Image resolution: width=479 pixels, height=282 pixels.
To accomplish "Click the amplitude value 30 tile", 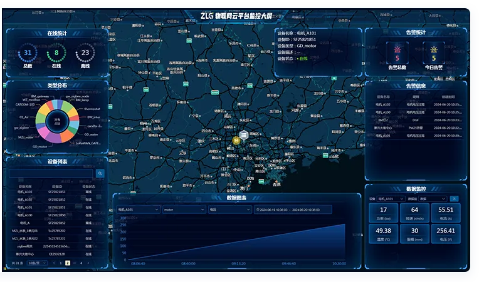I will click(x=414, y=234).
